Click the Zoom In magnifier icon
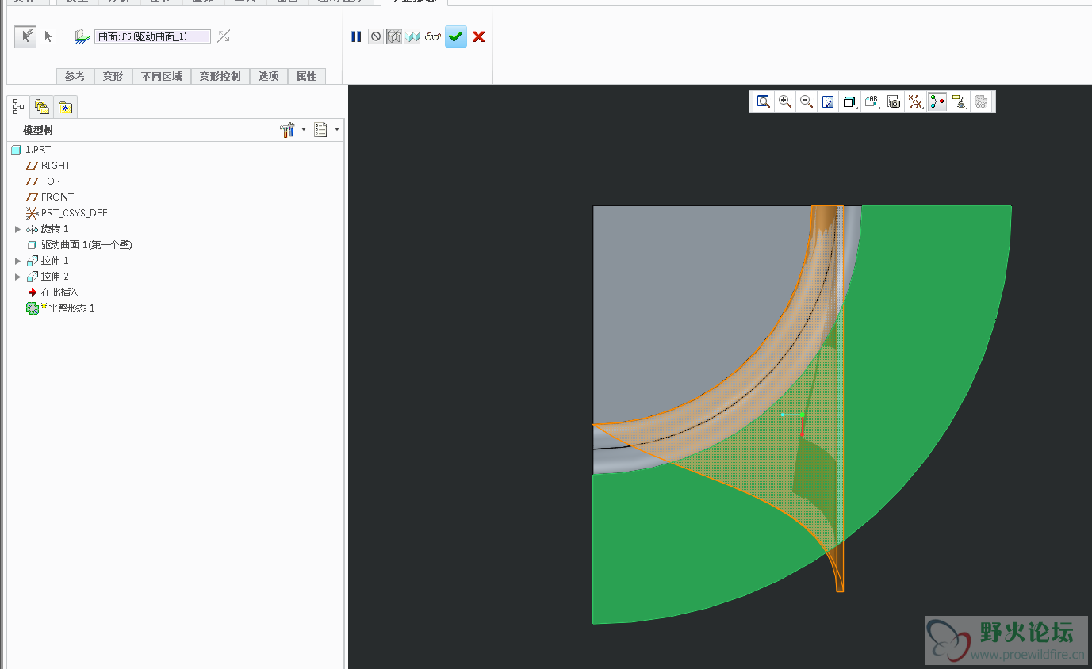Screen dimensions: 1092x669 coord(785,101)
